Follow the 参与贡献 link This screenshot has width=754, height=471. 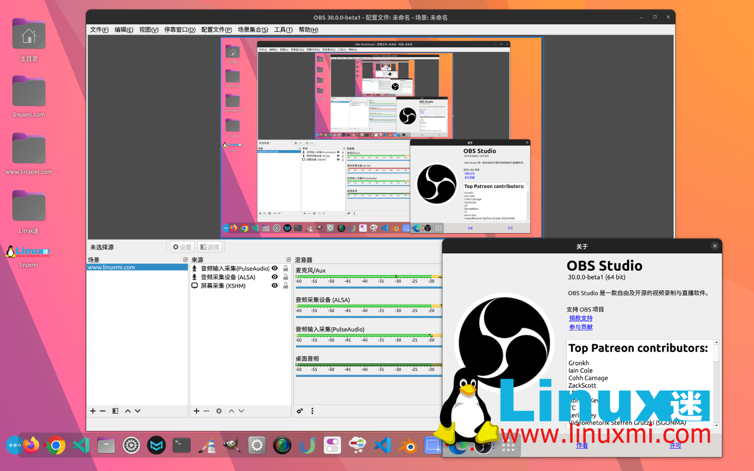pyautogui.click(x=581, y=327)
